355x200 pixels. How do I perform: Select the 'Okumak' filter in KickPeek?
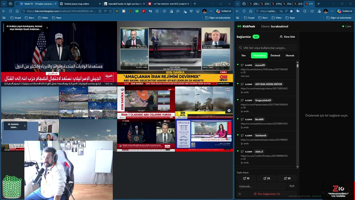pyautogui.click(x=290, y=56)
